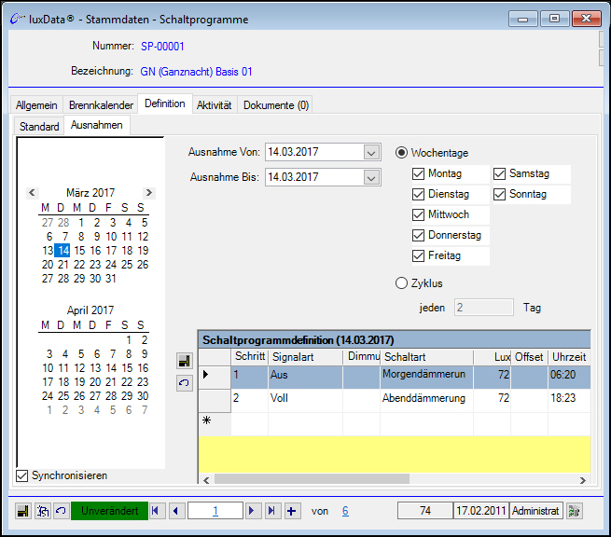Open the Ausnahme Bis date dropdown
The width and height of the screenshot is (611, 537).
(x=371, y=177)
